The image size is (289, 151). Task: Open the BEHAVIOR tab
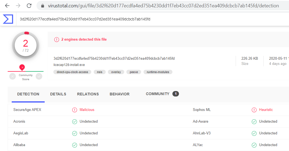[120, 94]
